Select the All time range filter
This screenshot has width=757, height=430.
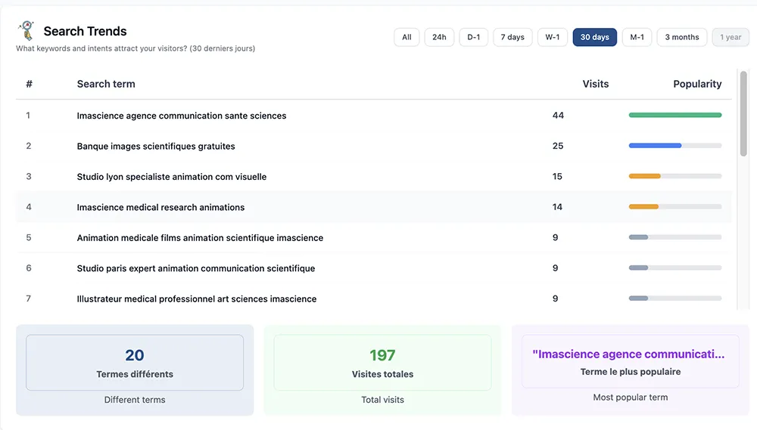pyautogui.click(x=407, y=37)
